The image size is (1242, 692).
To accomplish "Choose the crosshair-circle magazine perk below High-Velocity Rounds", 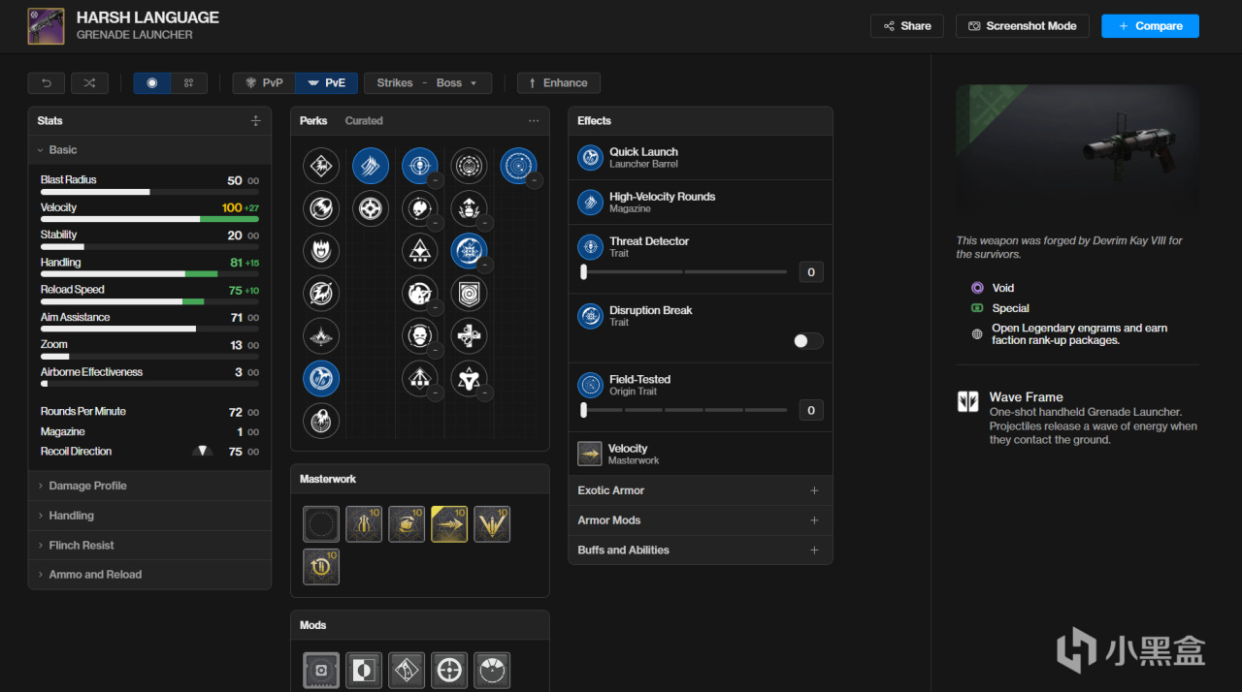I will [371, 208].
